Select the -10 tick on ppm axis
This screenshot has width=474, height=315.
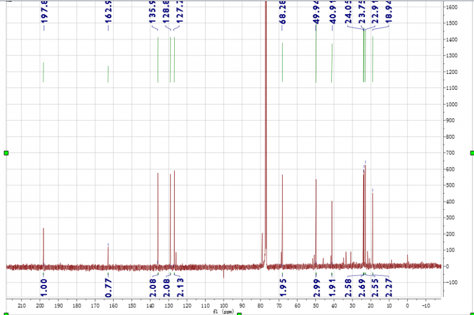[425, 306]
